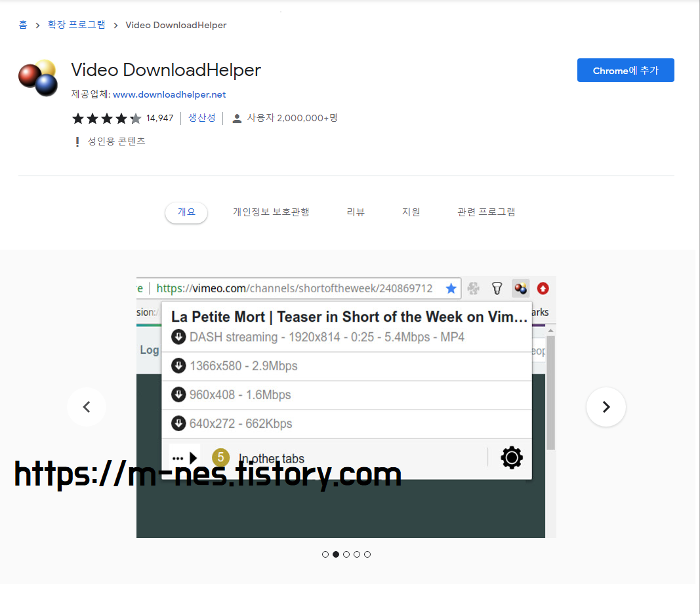This screenshot has height=614, width=700.
Task: Click the yellow 5 badge for other tabs
Action: pyautogui.click(x=220, y=457)
